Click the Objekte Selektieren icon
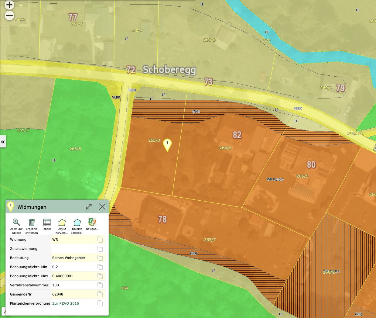Viewport: 376px width, 318px height. coord(77,223)
